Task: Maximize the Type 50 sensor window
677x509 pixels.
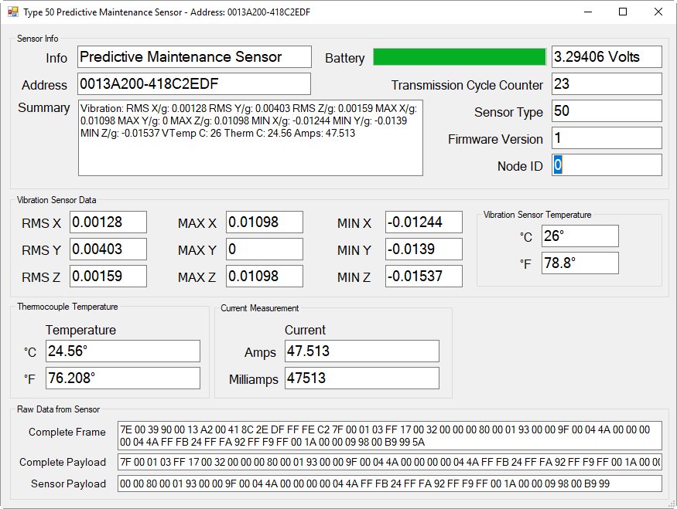Action: (x=623, y=12)
